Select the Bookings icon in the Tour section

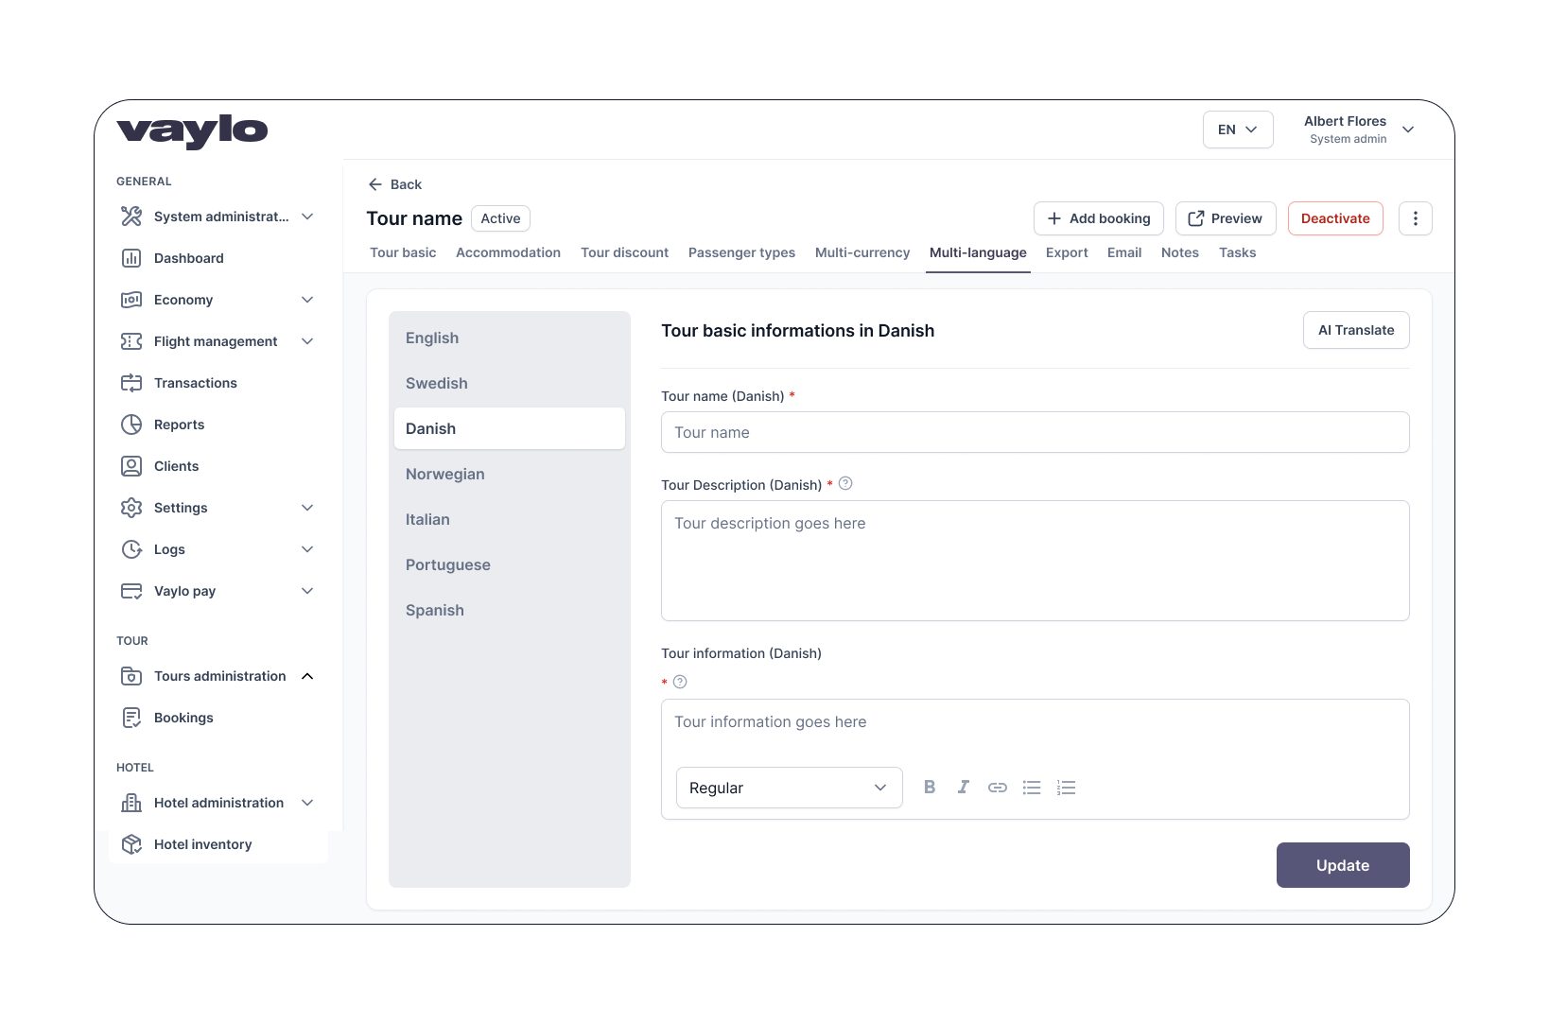coord(131,717)
